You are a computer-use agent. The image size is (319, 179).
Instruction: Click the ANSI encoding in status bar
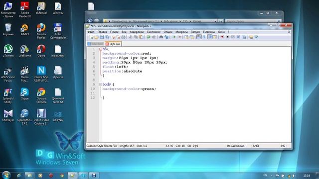(x=256, y=146)
